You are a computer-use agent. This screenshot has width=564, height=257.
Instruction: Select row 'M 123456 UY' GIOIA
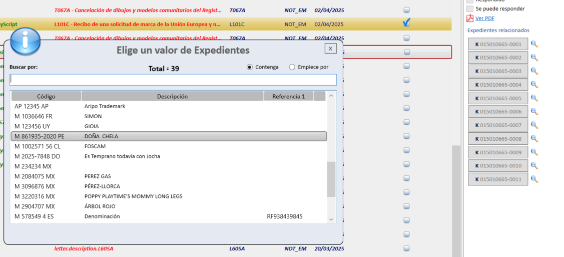tap(169, 126)
